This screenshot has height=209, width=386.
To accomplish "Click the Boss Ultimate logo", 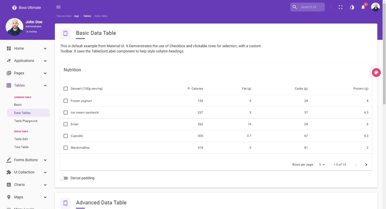I will click(15, 8).
